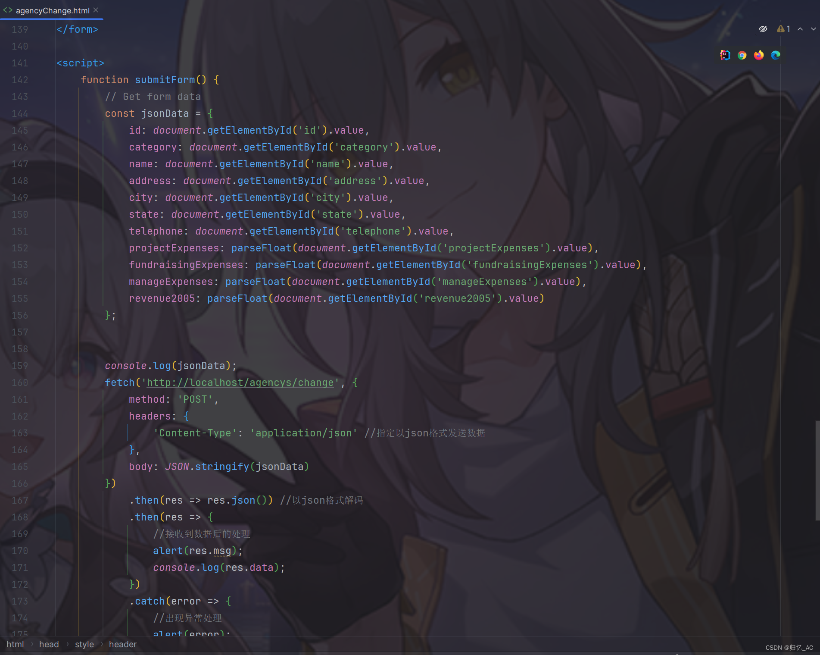The image size is (820, 655).
Task: Toggle the reader mode eye icon
Action: 763,29
